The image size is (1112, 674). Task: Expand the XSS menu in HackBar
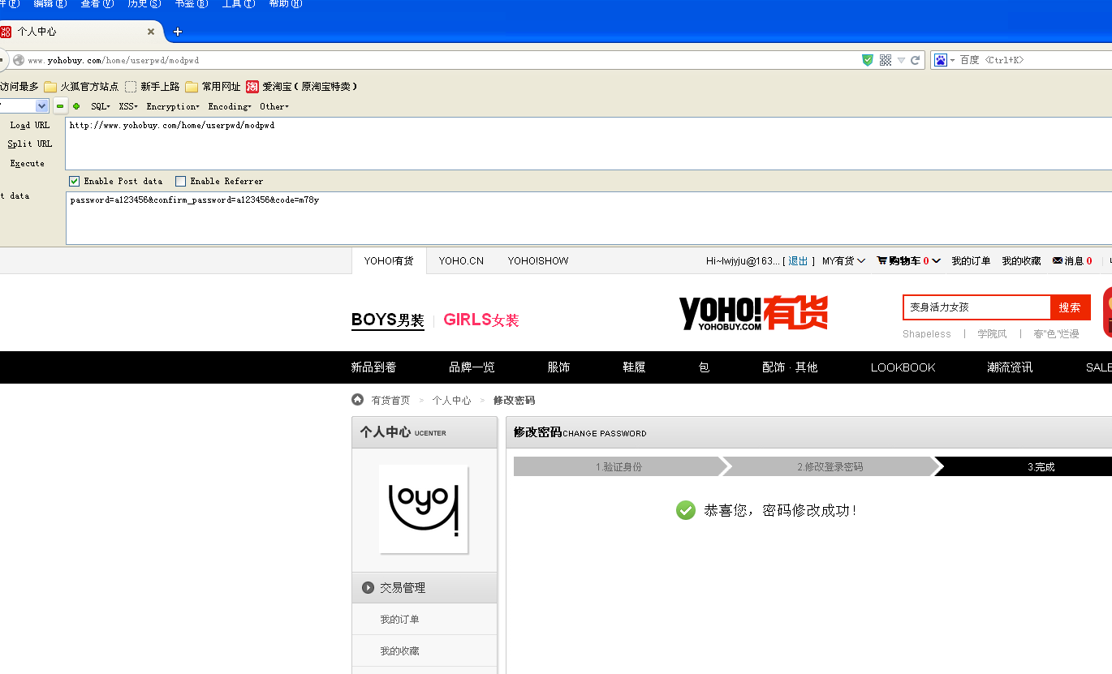point(128,106)
